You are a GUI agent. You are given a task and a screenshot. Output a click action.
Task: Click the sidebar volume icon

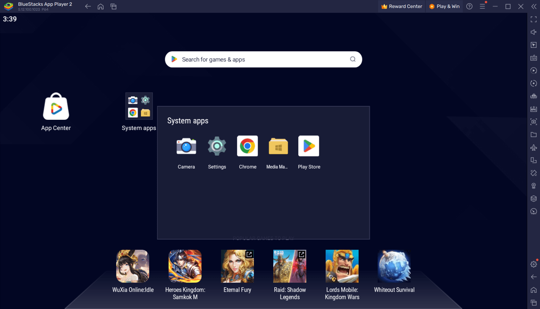[x=534, y=32]
